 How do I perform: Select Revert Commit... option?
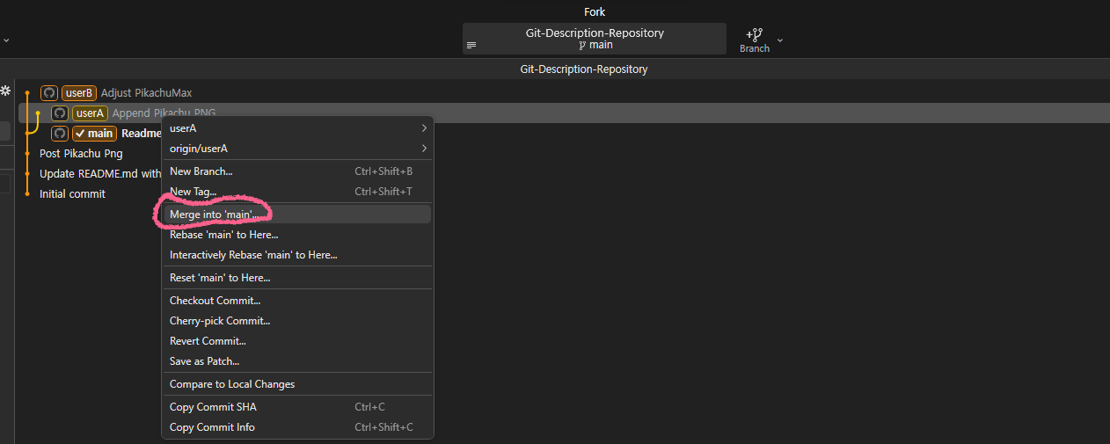point(208,341)
